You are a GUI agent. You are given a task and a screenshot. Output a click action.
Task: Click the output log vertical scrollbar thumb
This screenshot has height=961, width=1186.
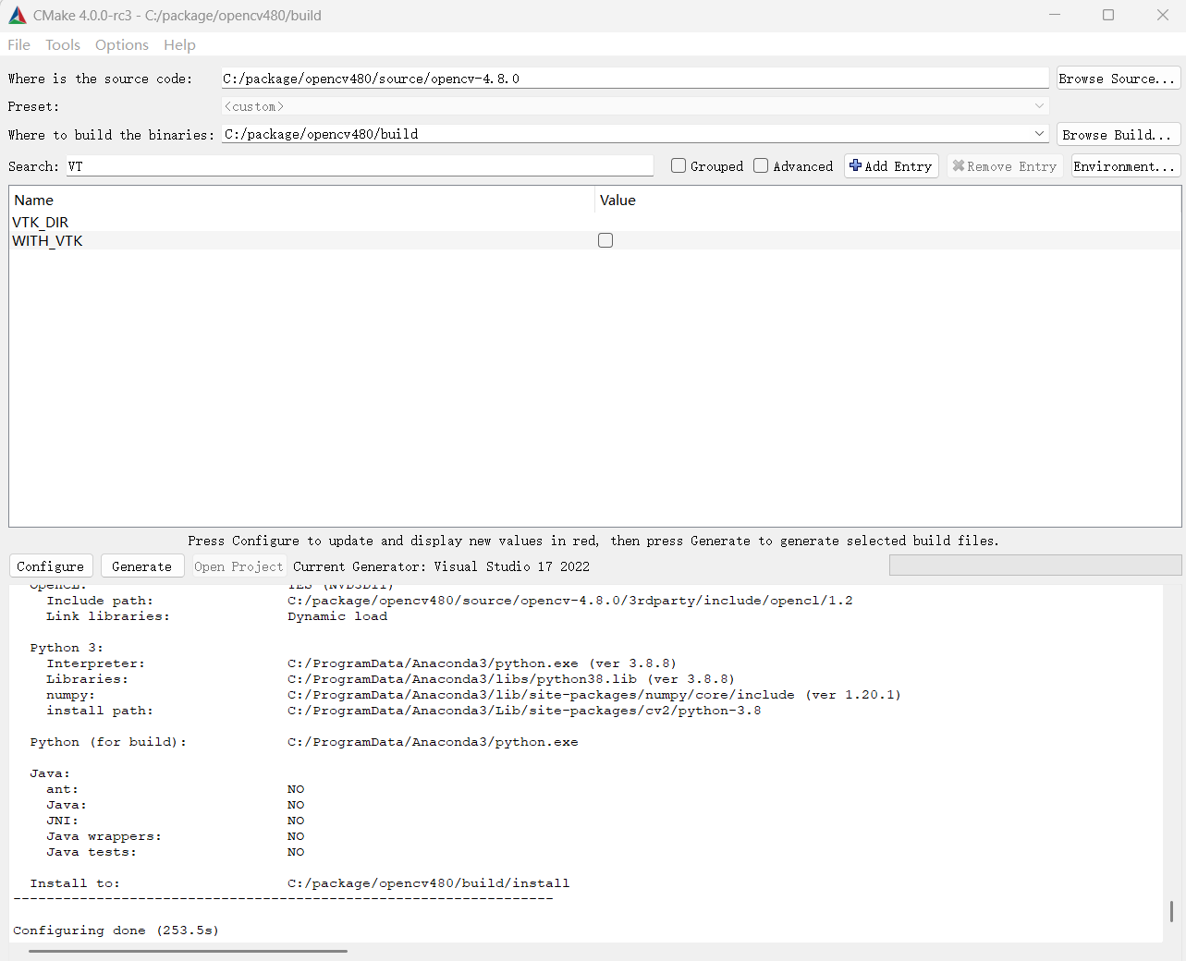[1171, 911]
